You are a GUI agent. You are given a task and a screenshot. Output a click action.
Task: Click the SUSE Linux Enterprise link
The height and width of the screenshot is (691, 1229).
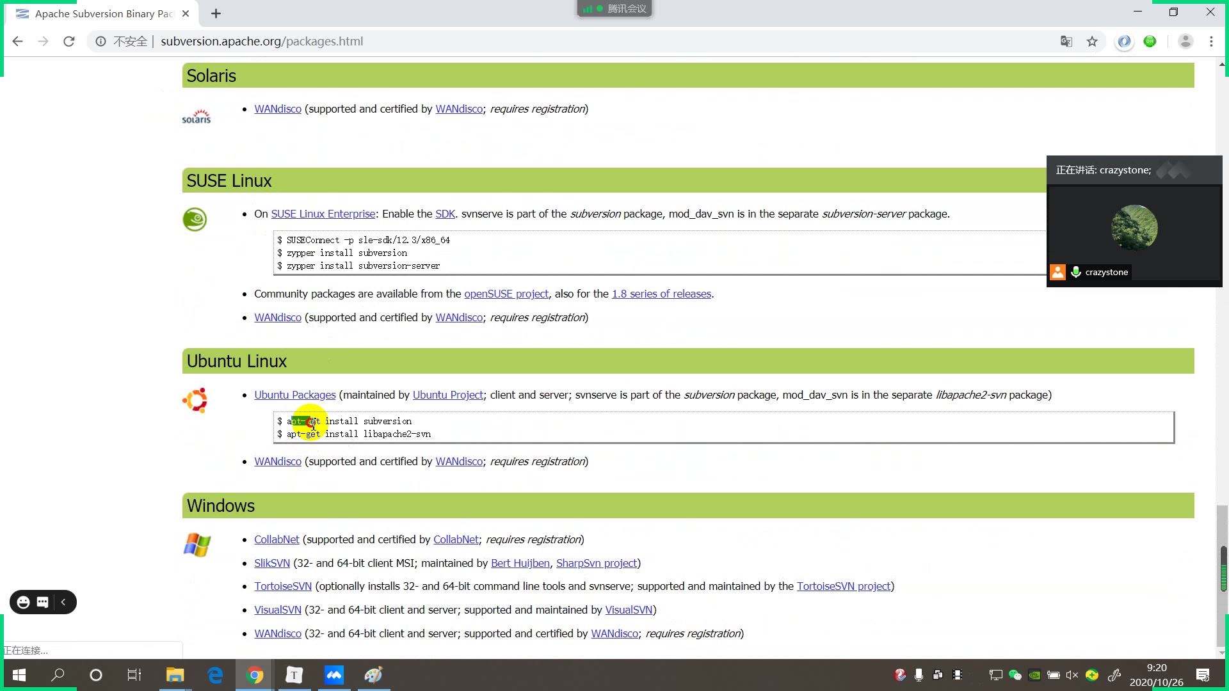(323, 214)
